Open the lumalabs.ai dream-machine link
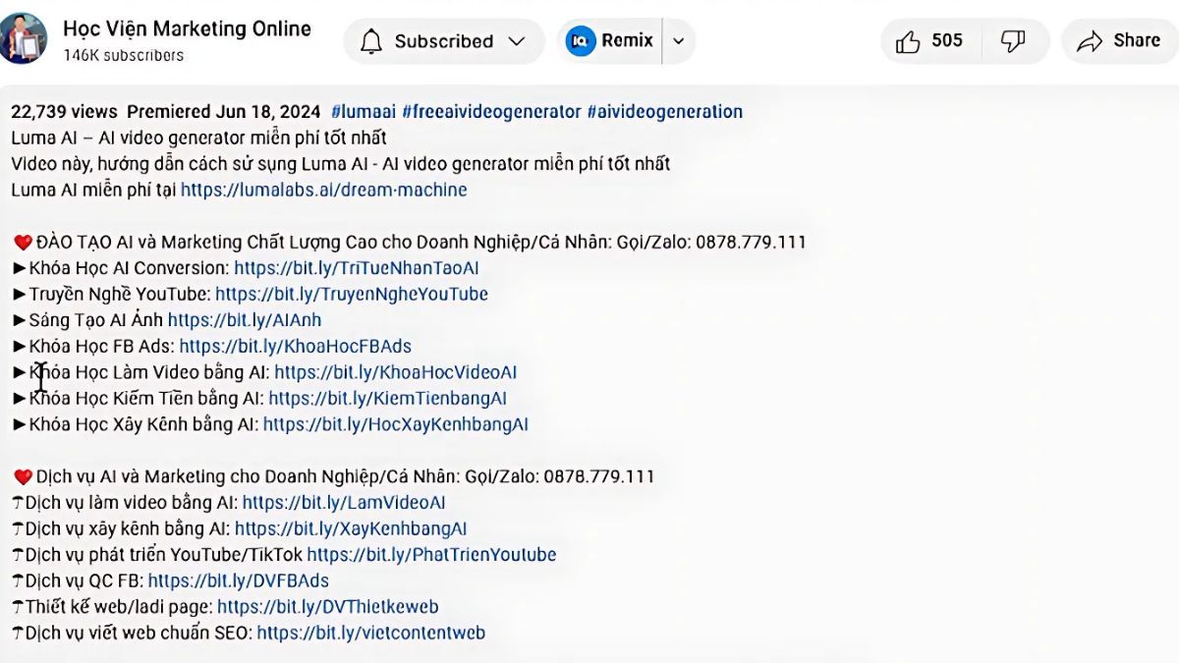Screen dimensions: 1179x663 (323, 190)
